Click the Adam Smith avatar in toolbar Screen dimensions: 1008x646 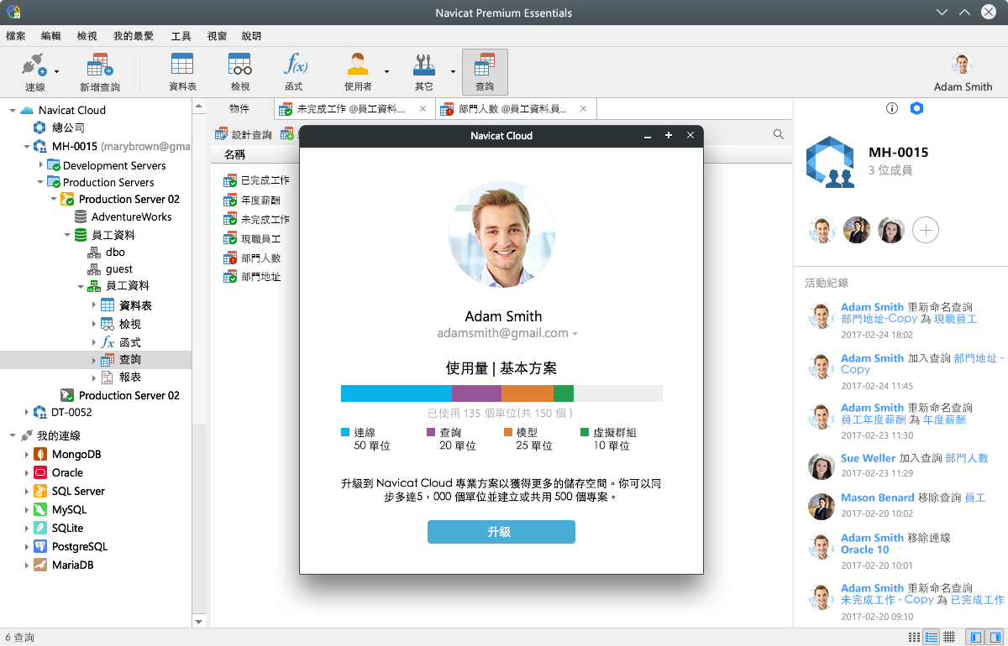(x=963, y=65)
